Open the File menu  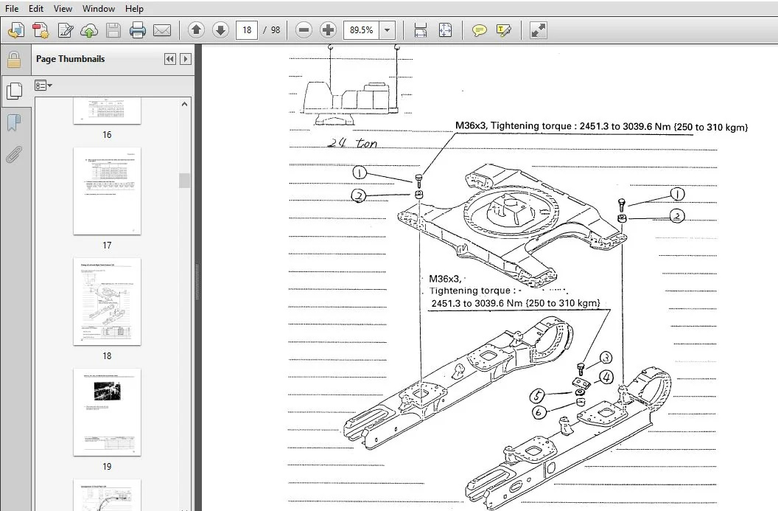[x=11, y=8]
